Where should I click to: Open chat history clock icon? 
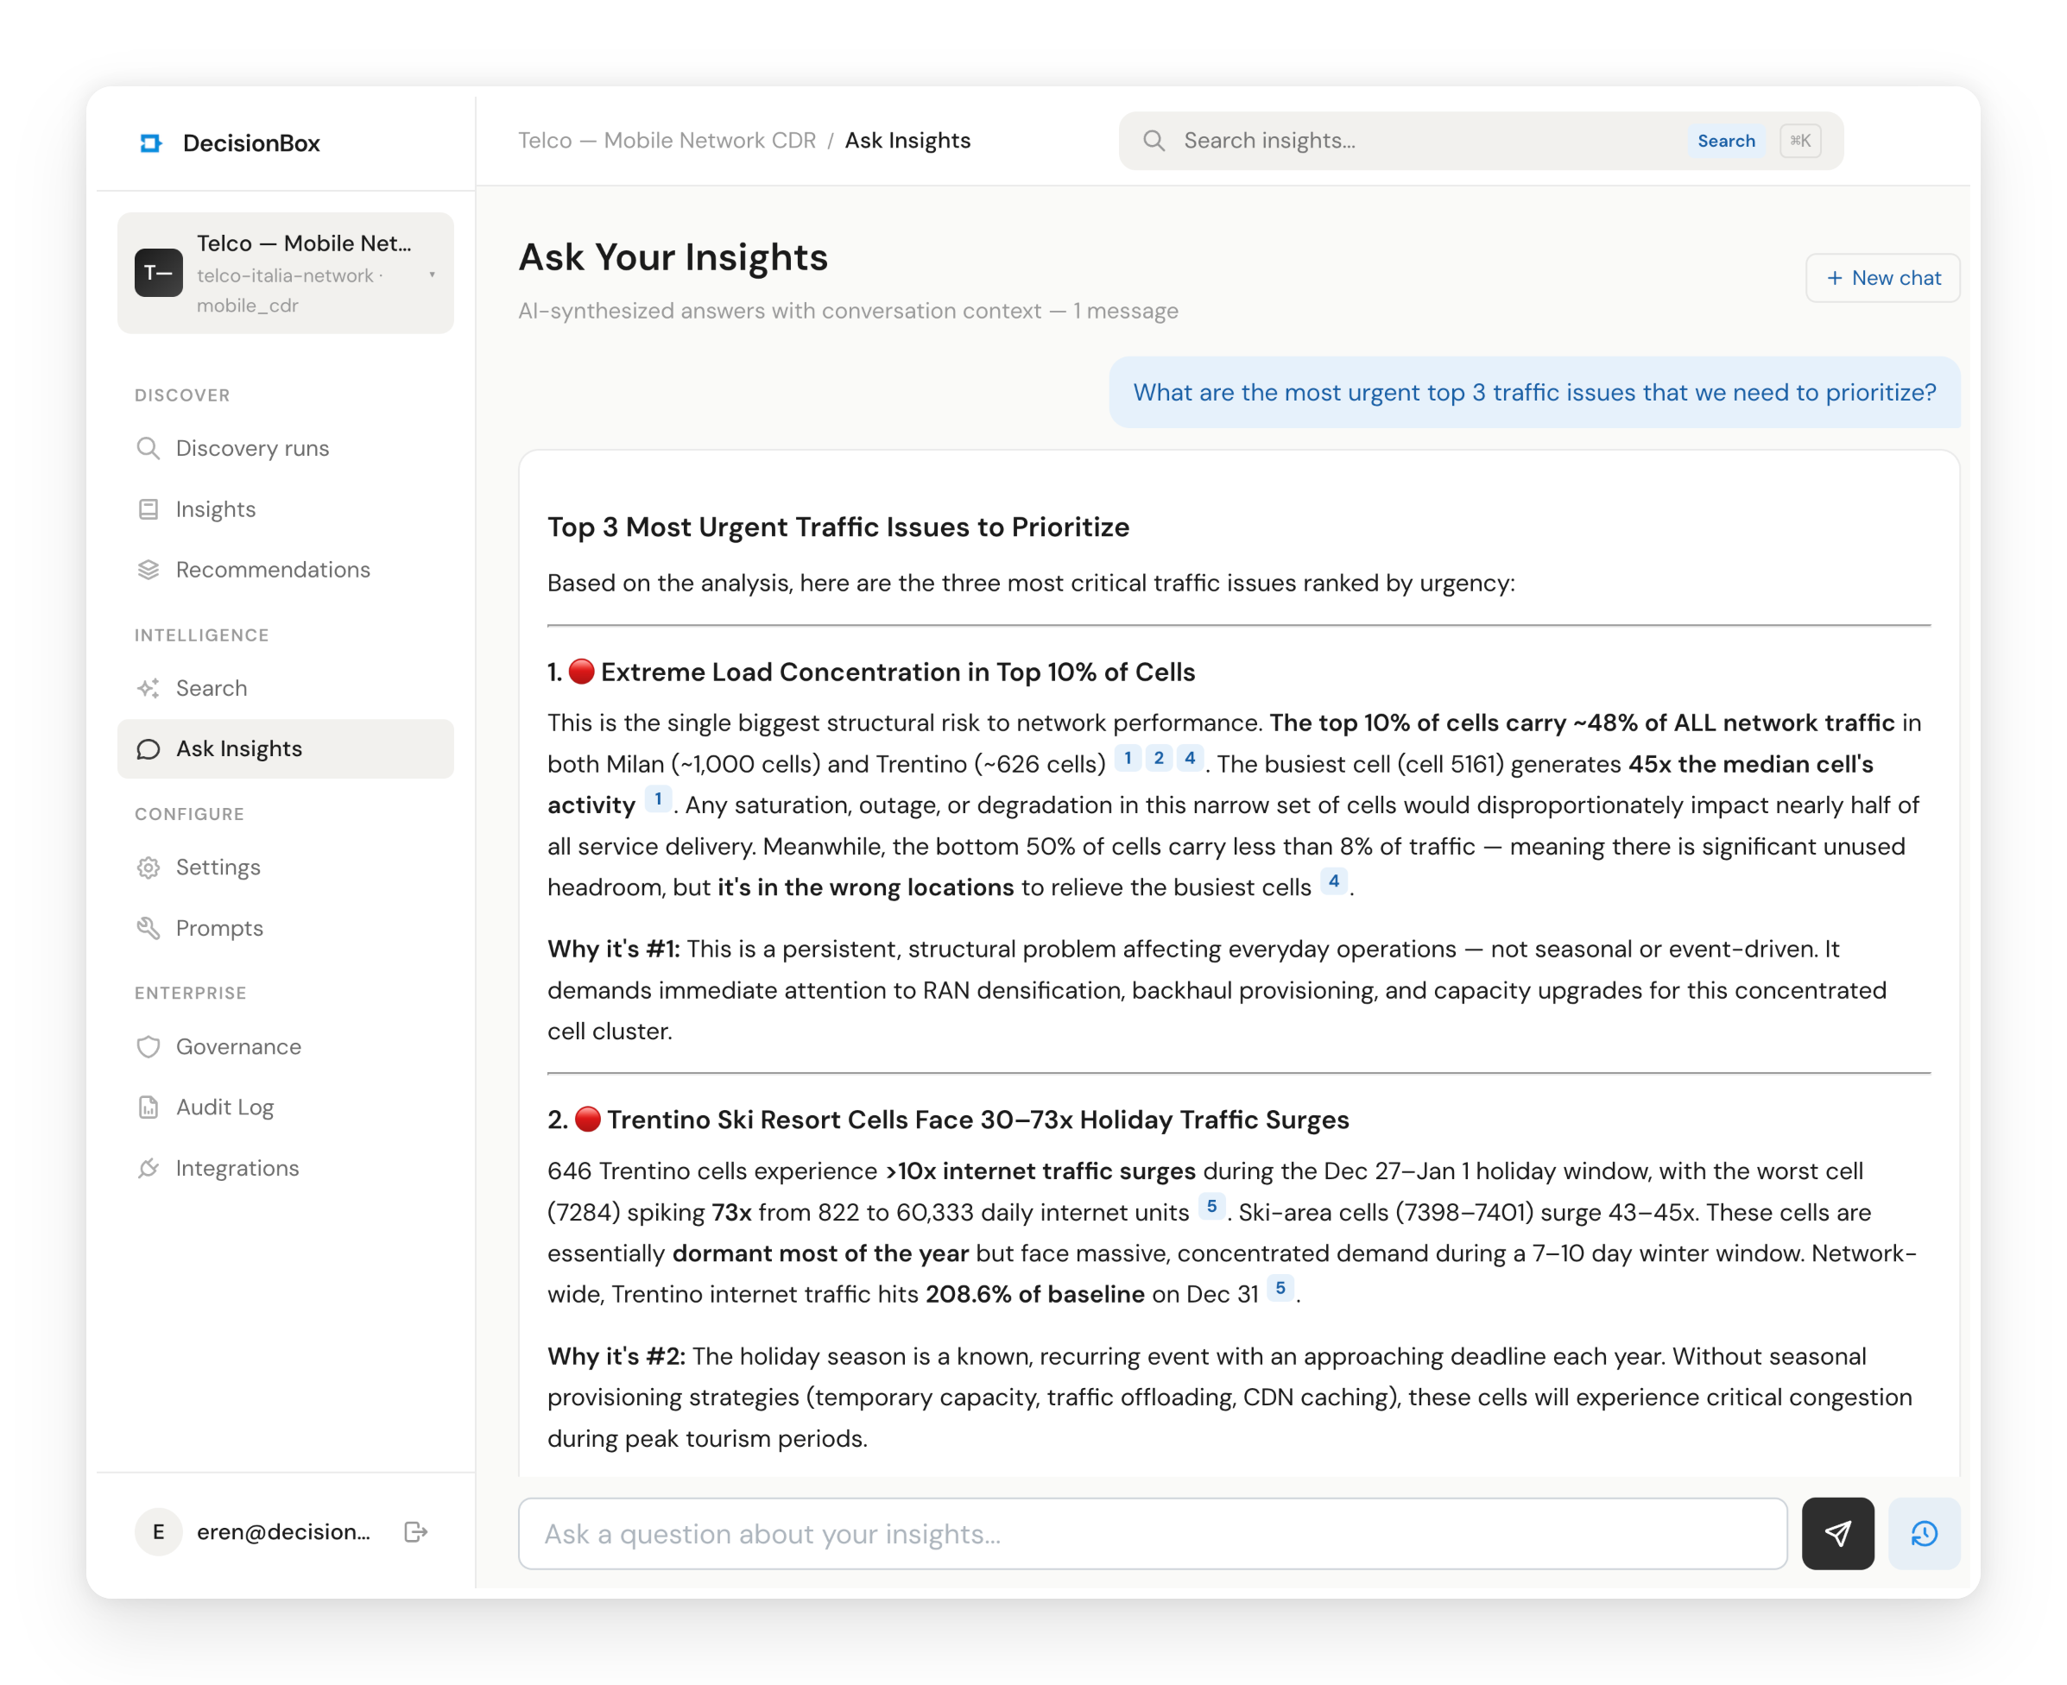(x=1924, y=1532)
